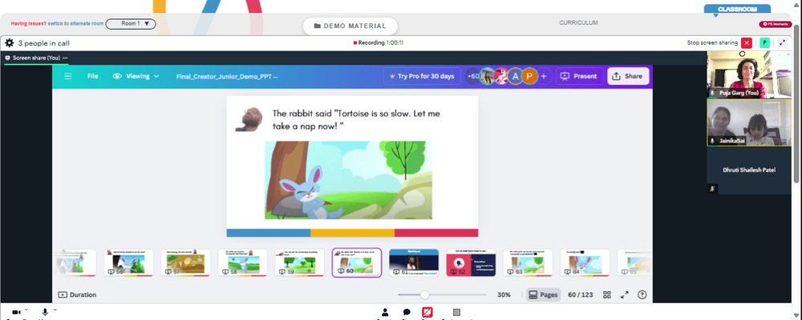The height and width of the screenshot is (320, 802).
Task: Select the CLASSROOM tab
Action: pos(737,9)
